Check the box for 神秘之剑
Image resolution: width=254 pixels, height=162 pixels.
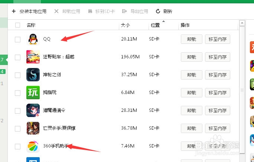[x=18, y=75]
